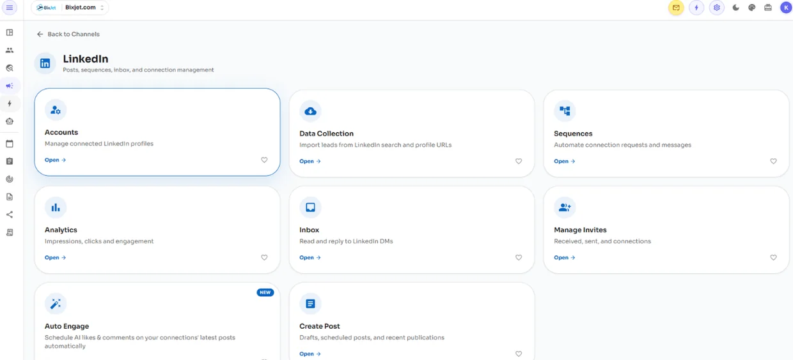This screenshot has width=793, height=360.
Task: Go back via Back to Channels link
Action: pos(68,34)
